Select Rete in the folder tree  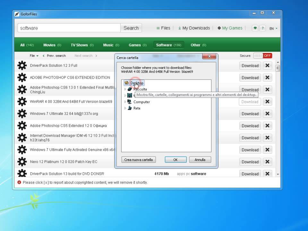tap(137, 108)
